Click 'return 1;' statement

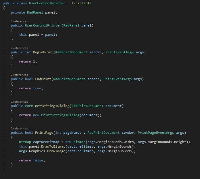pos(28,62)
